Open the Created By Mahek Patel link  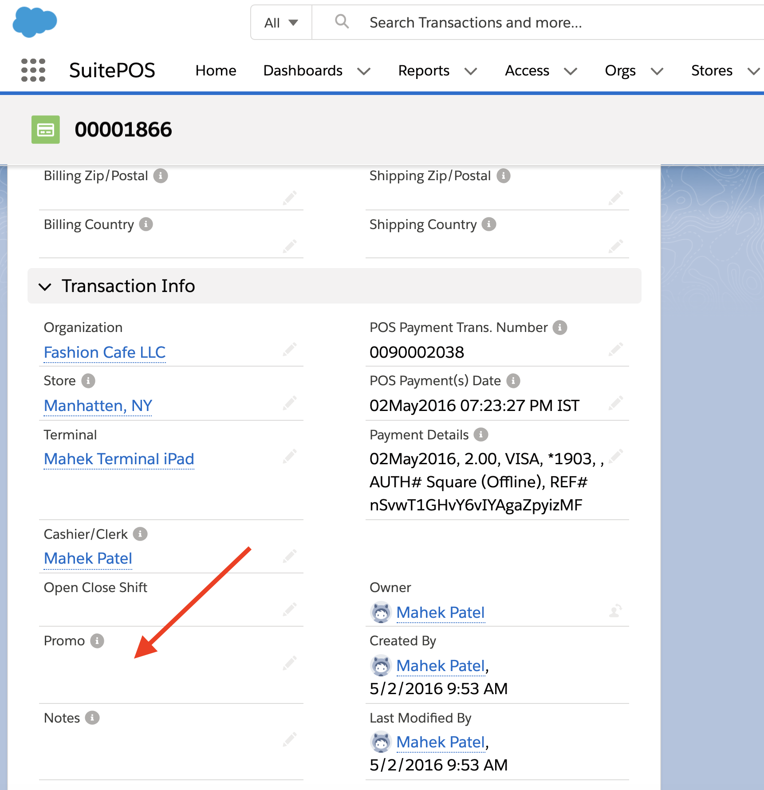click(x=441, y=666)
